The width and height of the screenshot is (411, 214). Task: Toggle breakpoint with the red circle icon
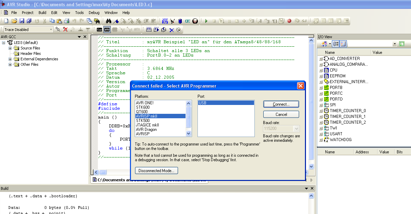tap(289, 21)
